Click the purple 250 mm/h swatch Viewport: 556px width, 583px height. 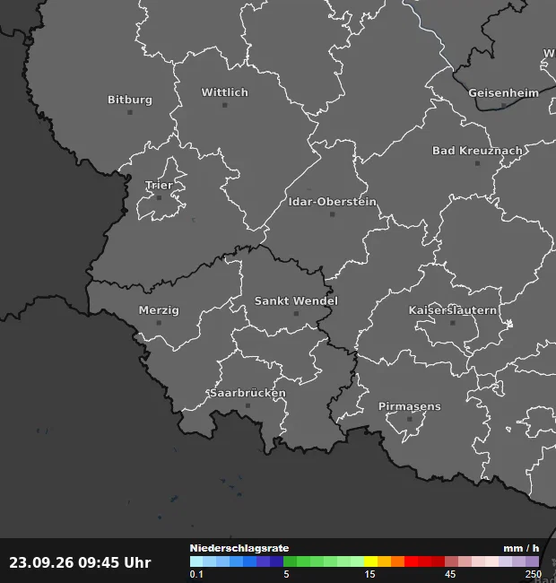click(532, 561)
